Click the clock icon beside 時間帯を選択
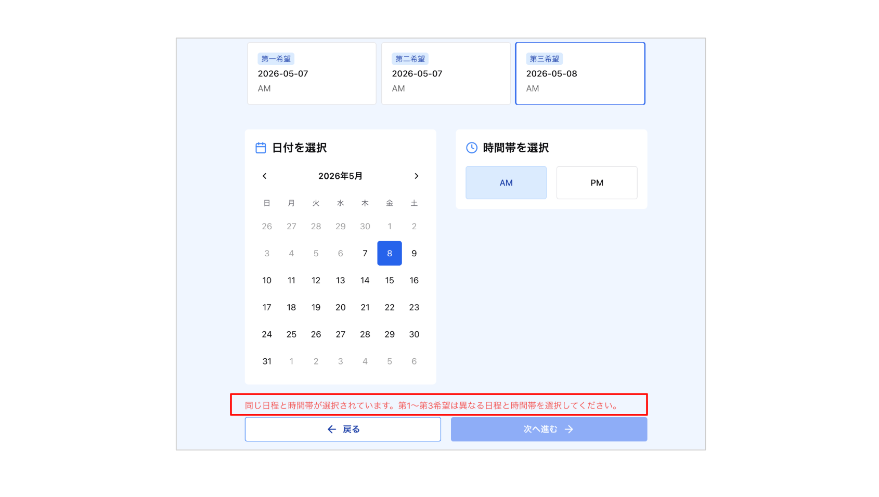Viewport: 879px width, 497px height. click(x=472, y=148)
